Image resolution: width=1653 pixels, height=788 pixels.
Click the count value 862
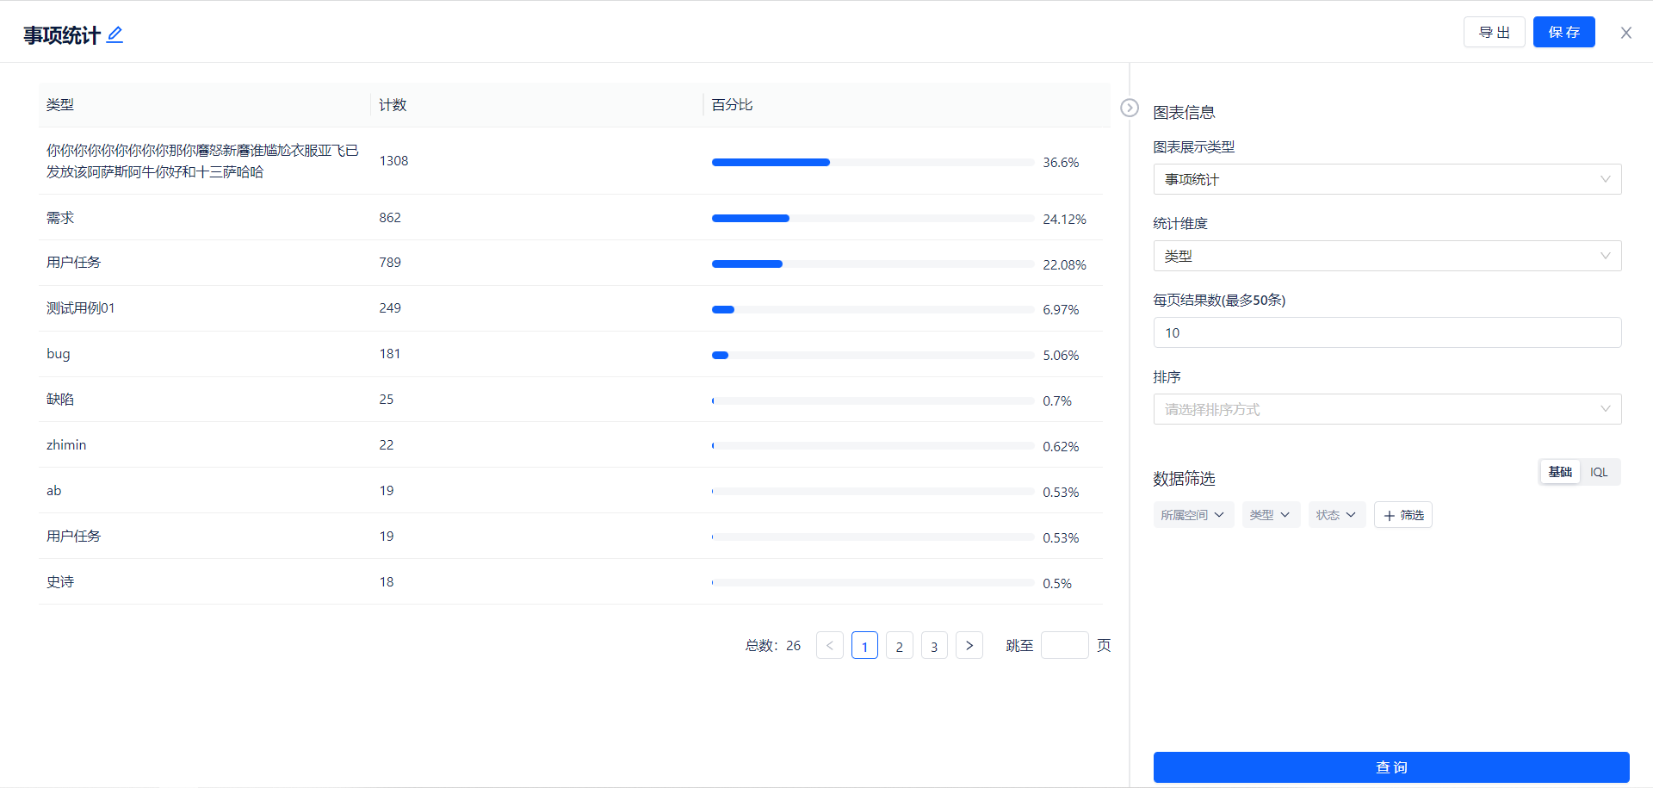pyautogui.click(x=390, y=218)
